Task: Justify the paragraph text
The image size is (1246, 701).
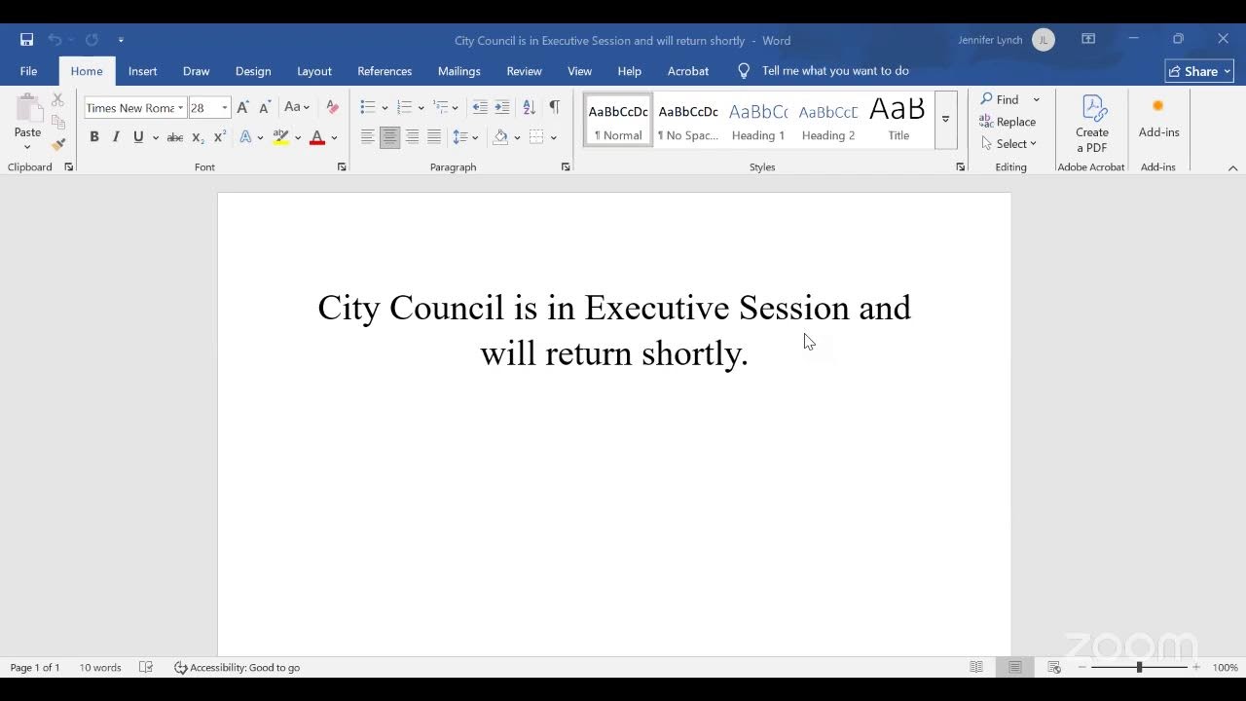Action: pyautogui.click(x=434, y=137)
